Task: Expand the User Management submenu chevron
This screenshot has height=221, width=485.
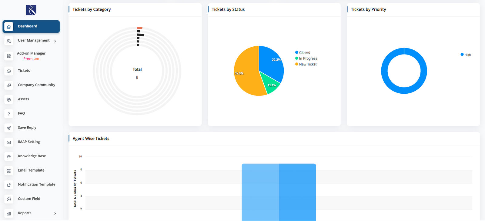Action: (x=55, y=41)
